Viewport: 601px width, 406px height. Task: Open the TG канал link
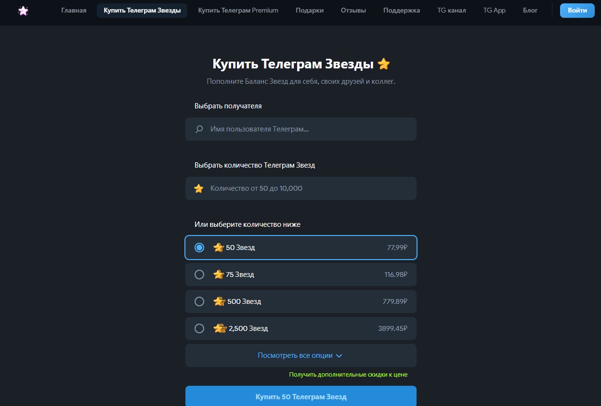point(452,10)
